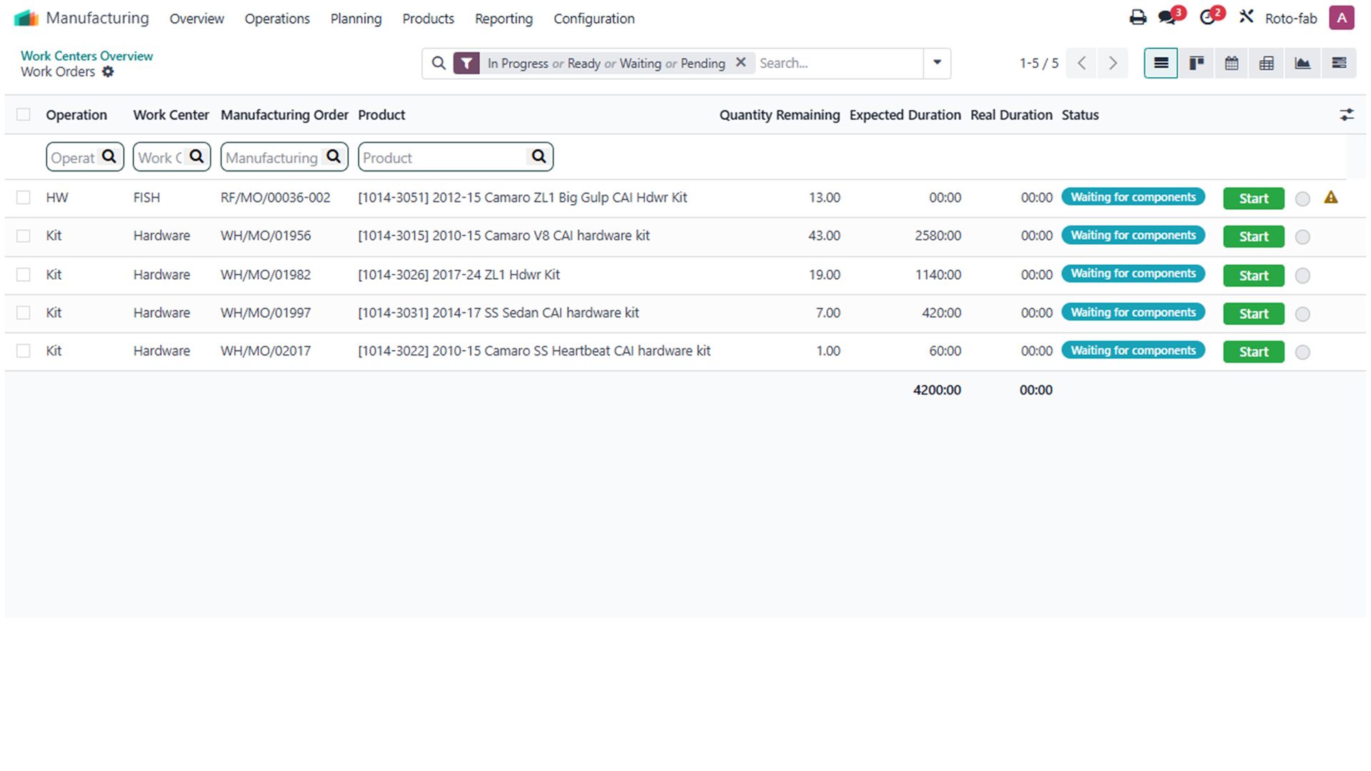Open the Reporting menu
The height and width of the screenshot is (771, 1371).
point(503,19)
